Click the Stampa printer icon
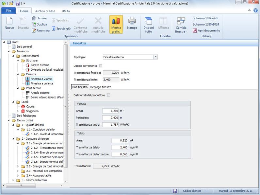The height and width of the screenshot is (195, 260). [132, 21]
